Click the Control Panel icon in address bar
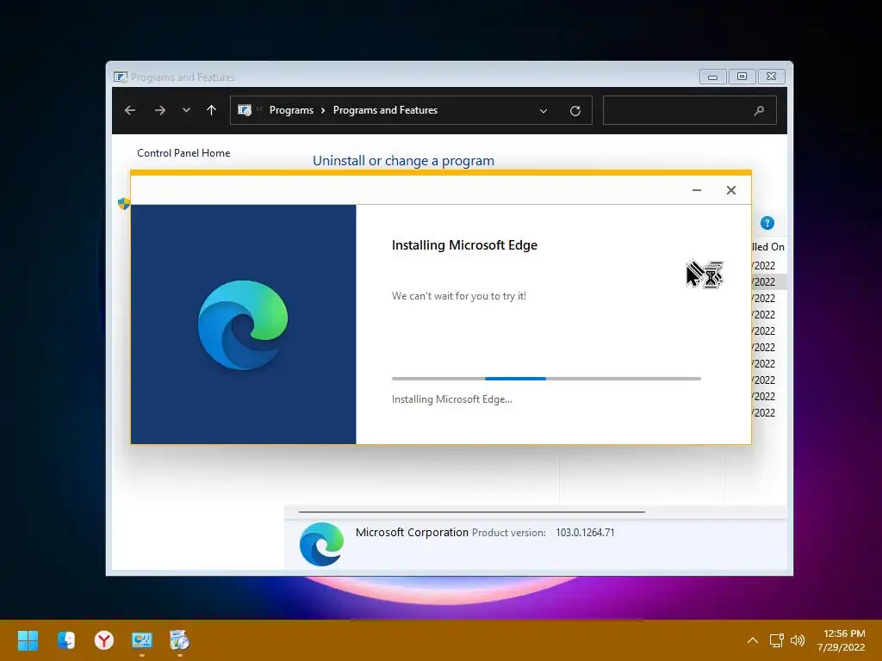Image resolution: width=882 pixels, height=661 pixels. [x=244, y=110]
